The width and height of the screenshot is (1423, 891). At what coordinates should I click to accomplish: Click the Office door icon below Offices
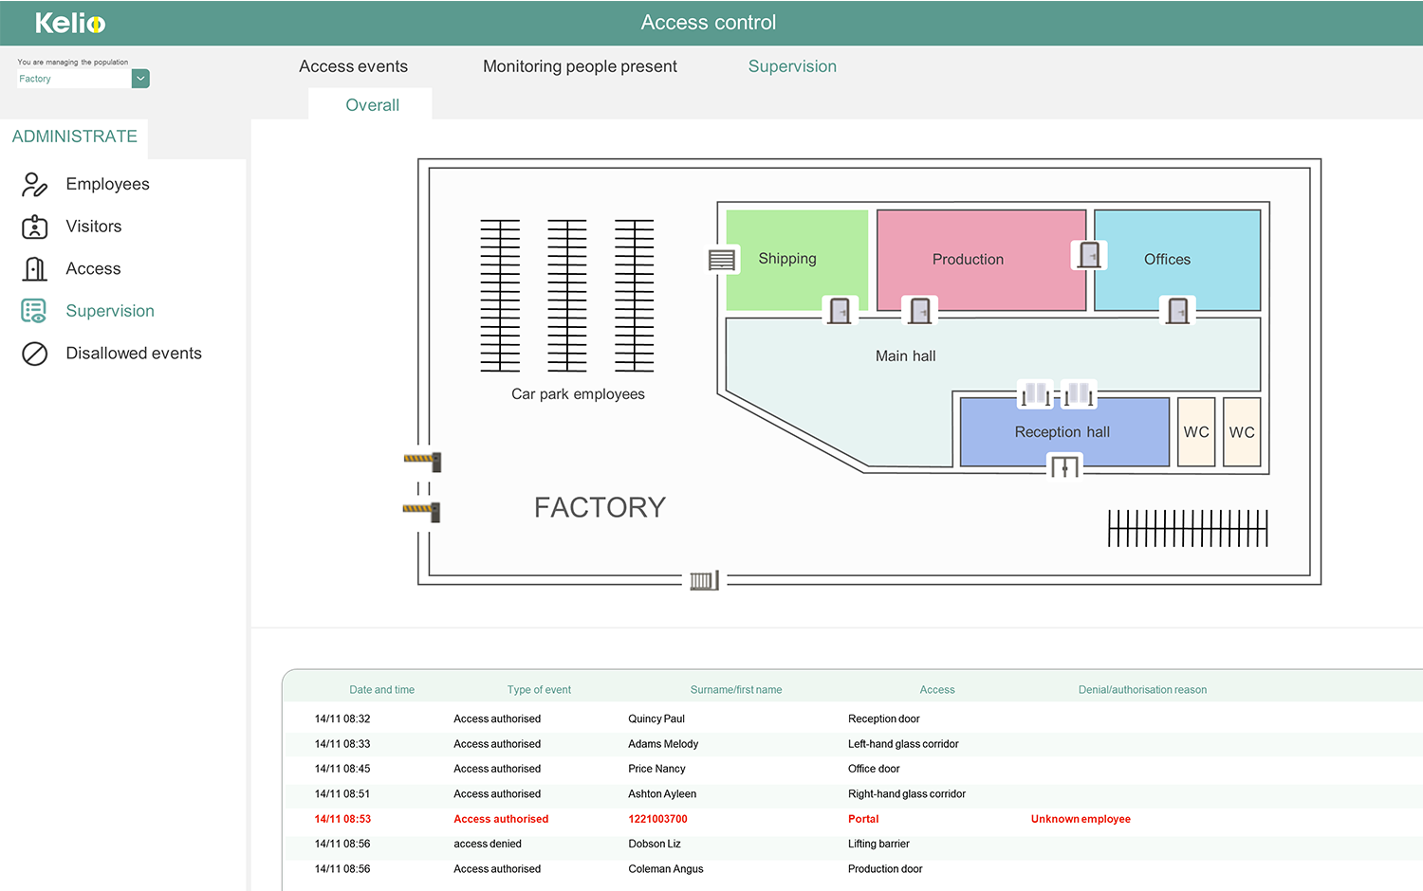tap(1177, 312)
